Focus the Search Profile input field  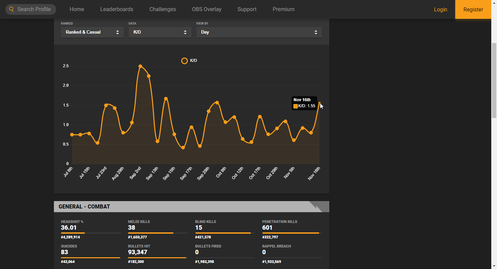34,9
